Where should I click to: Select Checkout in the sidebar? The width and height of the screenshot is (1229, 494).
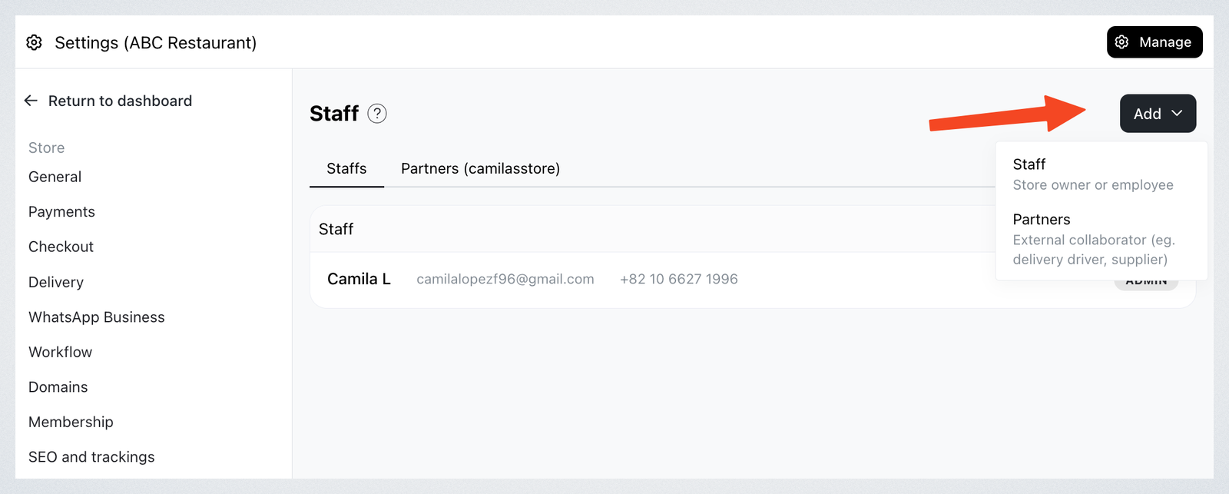click(x=61, y=247)
